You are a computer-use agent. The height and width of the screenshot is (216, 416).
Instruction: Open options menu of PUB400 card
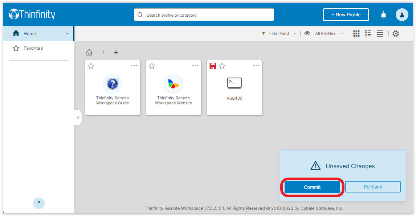256,66
